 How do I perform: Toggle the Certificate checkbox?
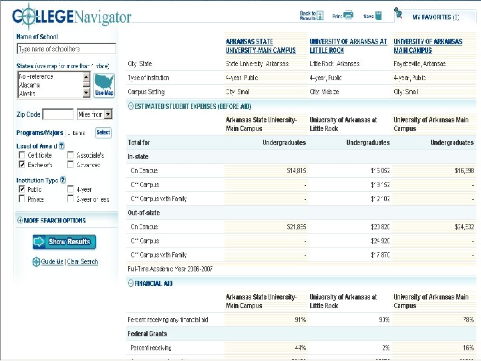(22, 155)
